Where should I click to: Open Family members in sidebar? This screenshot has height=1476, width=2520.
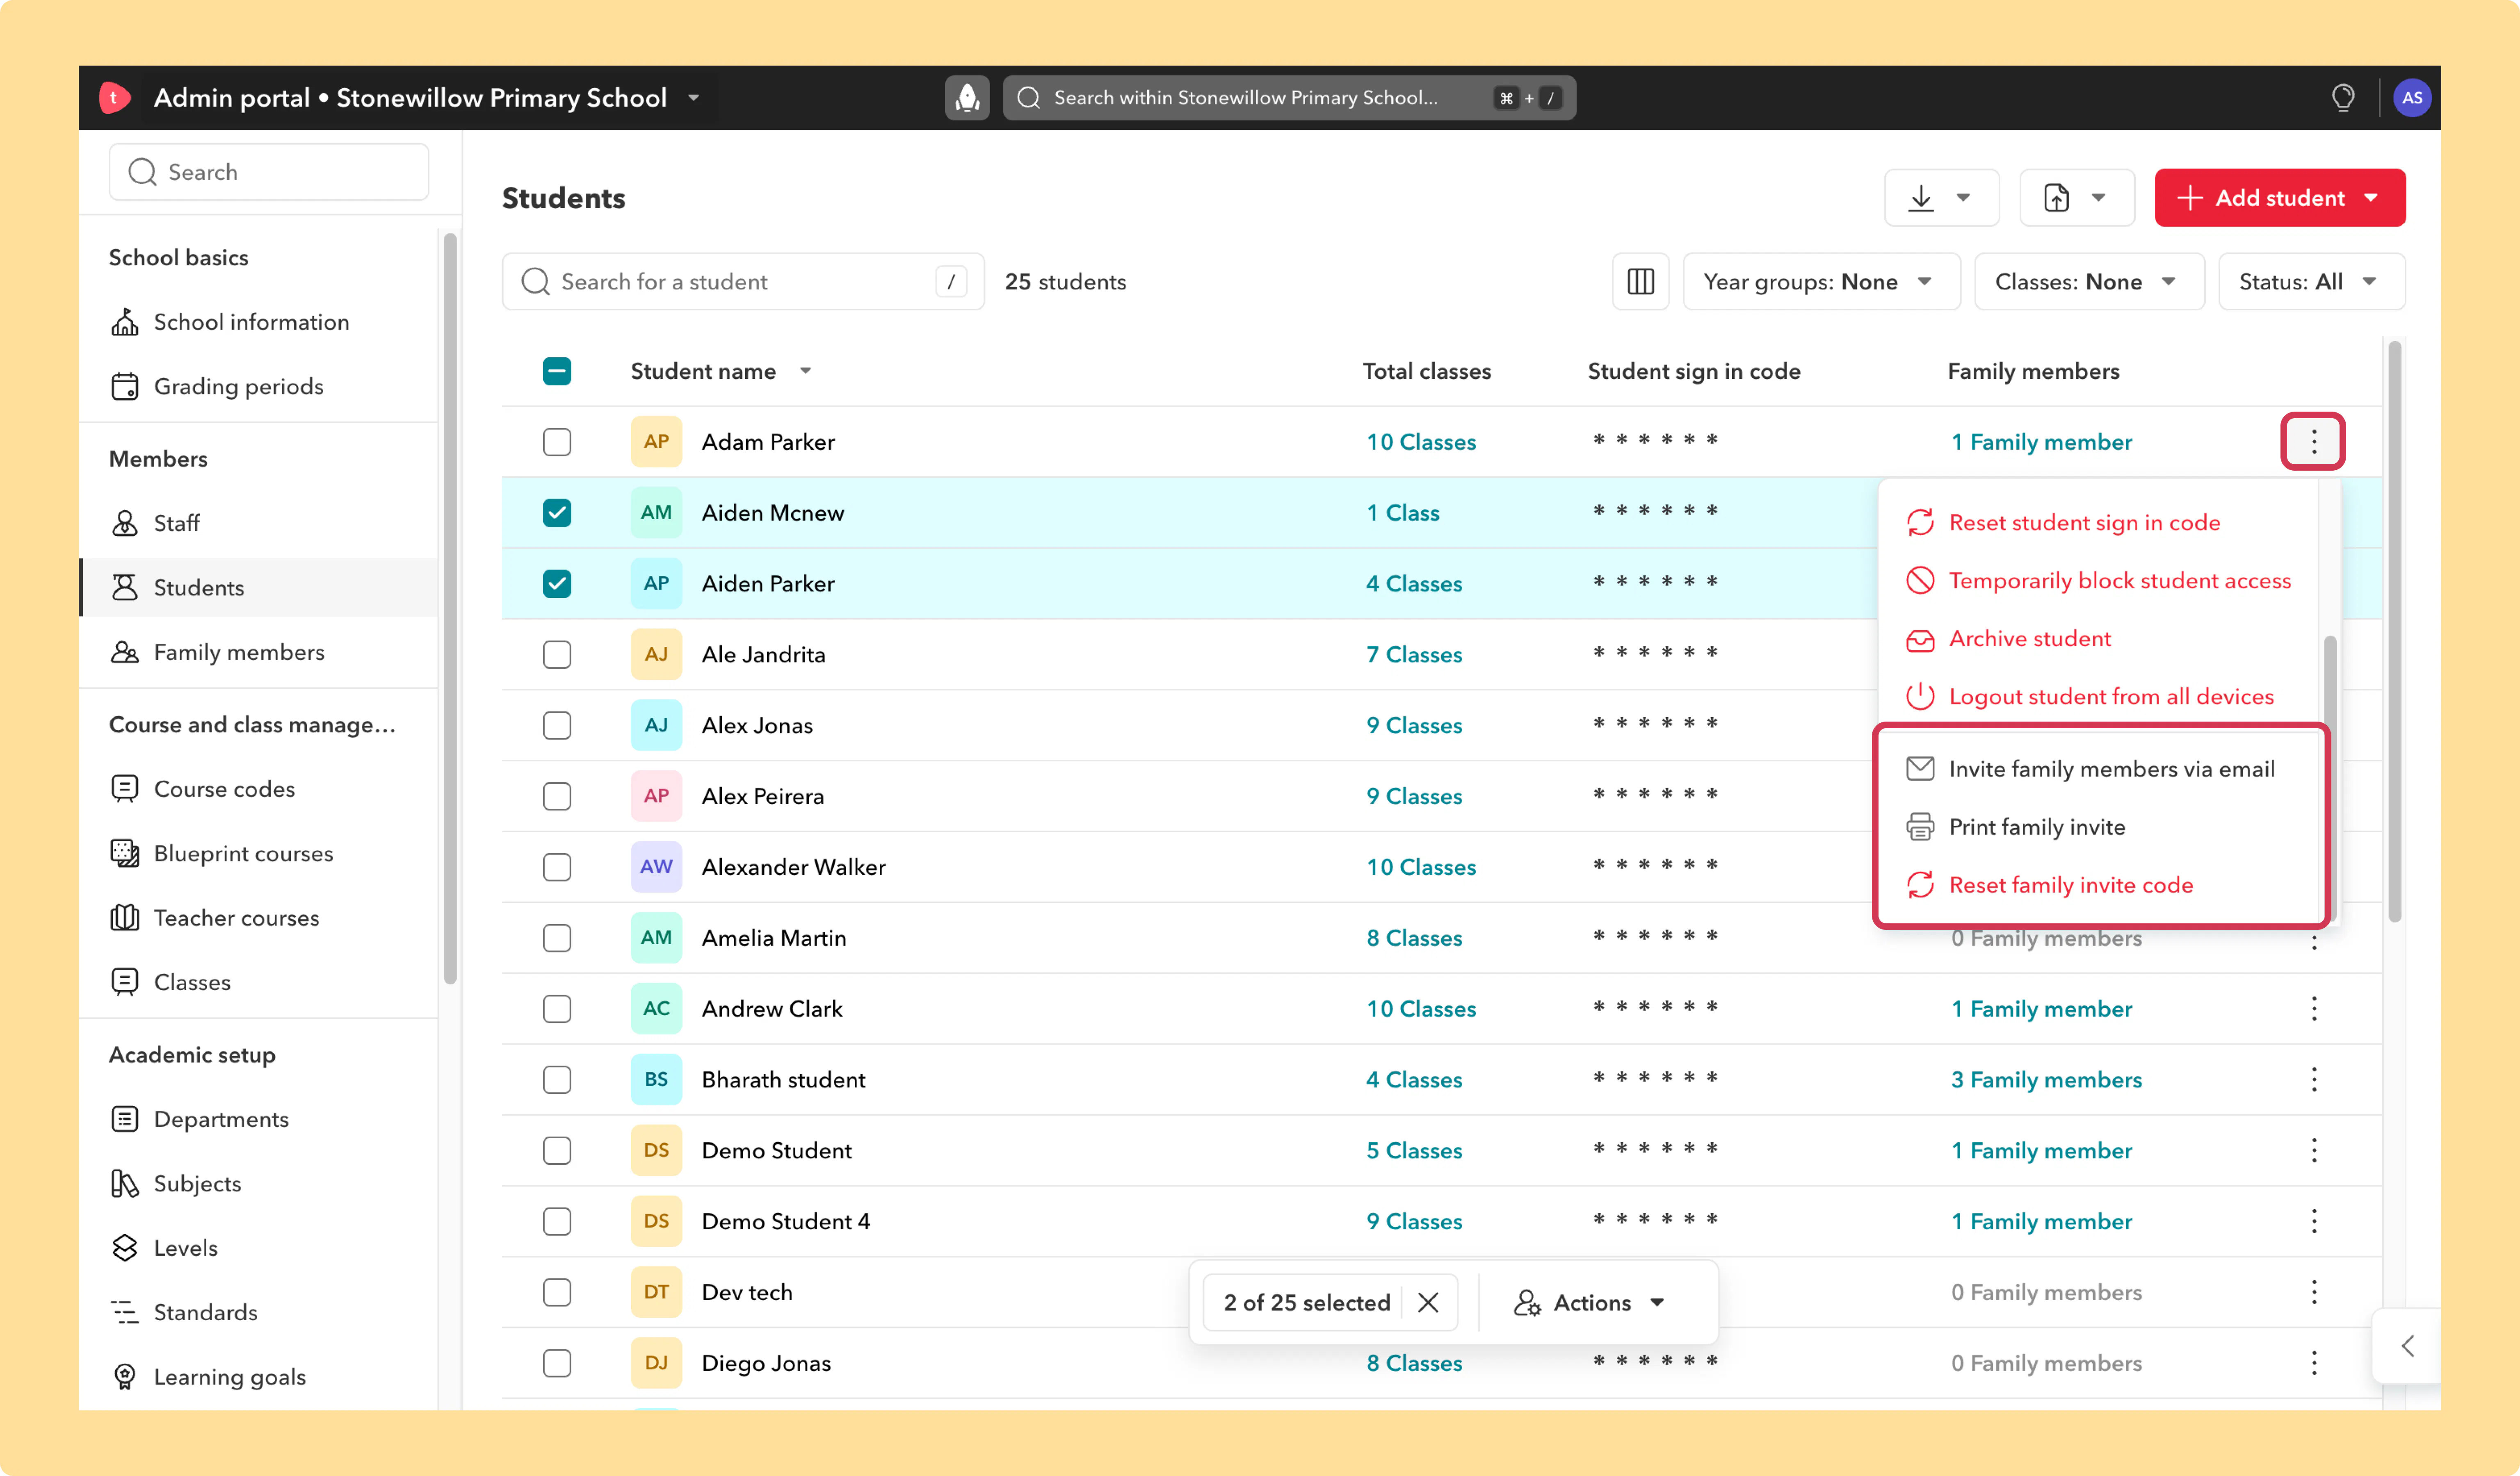click(259, 653)
